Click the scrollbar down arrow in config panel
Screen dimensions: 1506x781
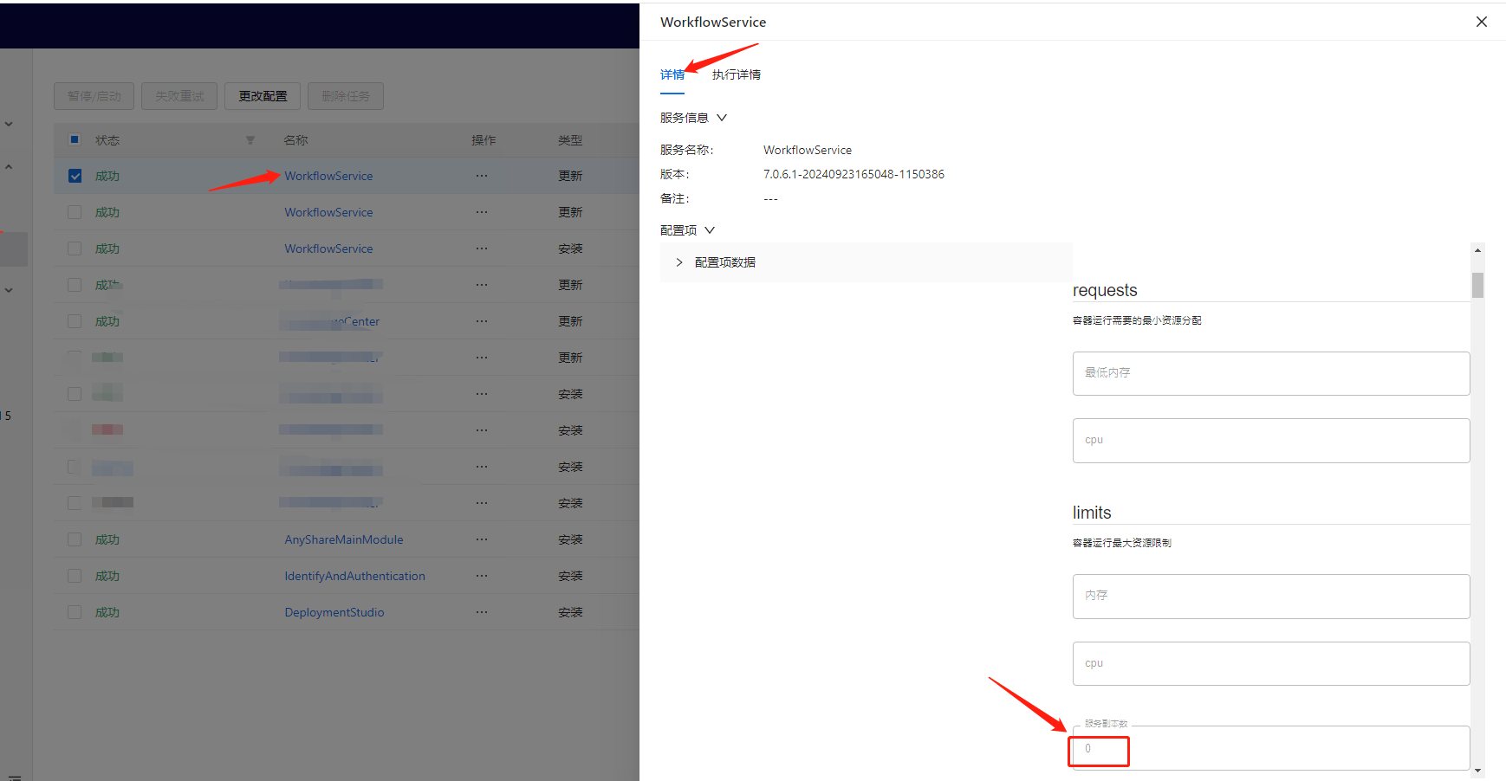[x=1477, y=770]
